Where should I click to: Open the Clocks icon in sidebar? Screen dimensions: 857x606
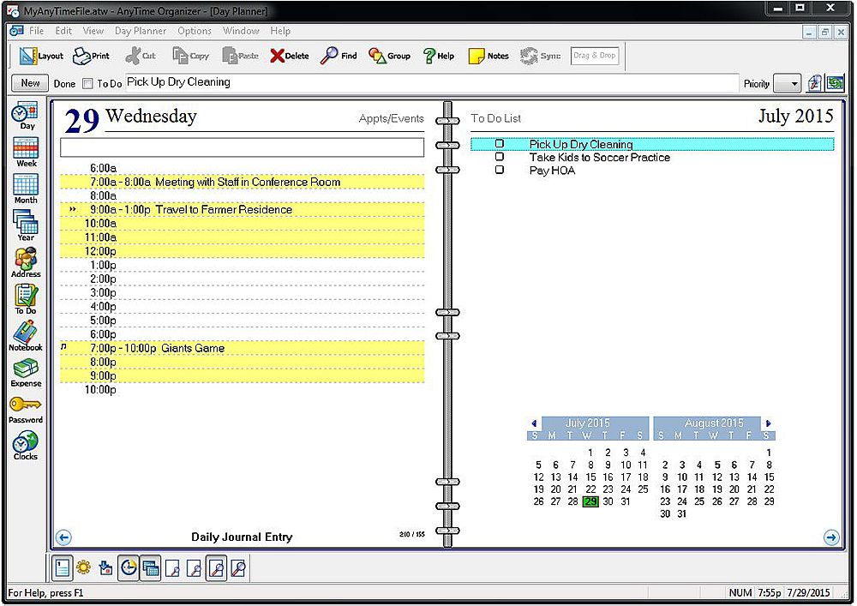(x=26, y=445)
